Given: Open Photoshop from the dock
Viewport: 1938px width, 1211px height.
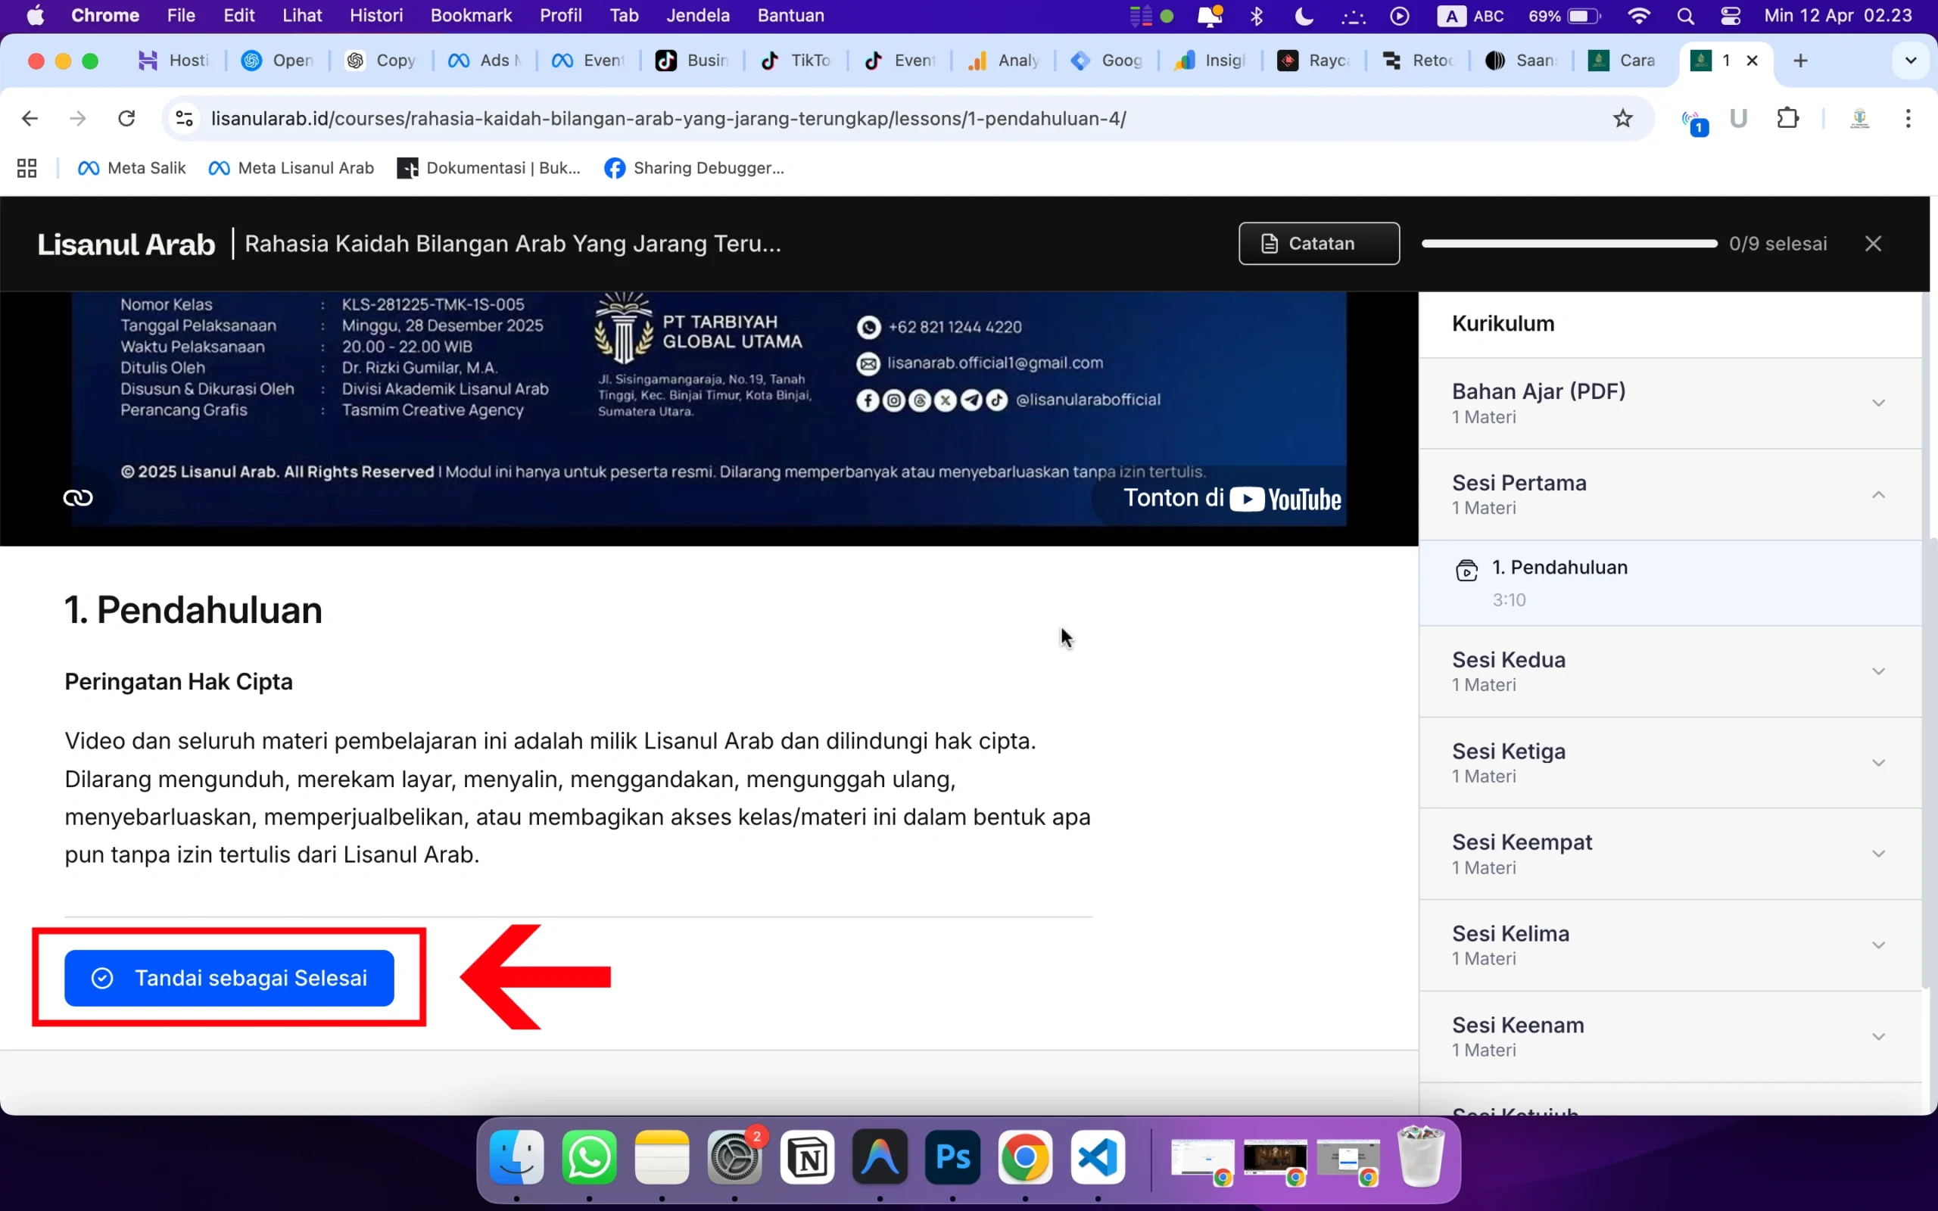Looking at the screenshot, I should pos(952,1157).
